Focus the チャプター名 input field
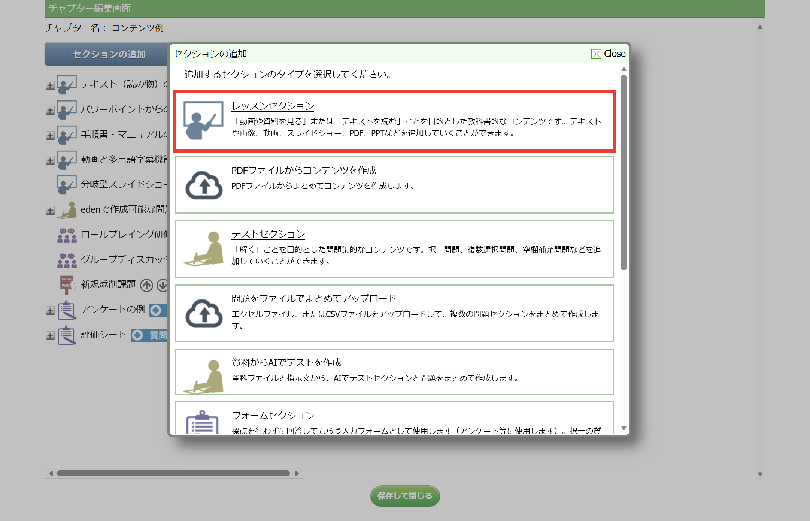This screenshot has width=810, height=522. [203, 28]
